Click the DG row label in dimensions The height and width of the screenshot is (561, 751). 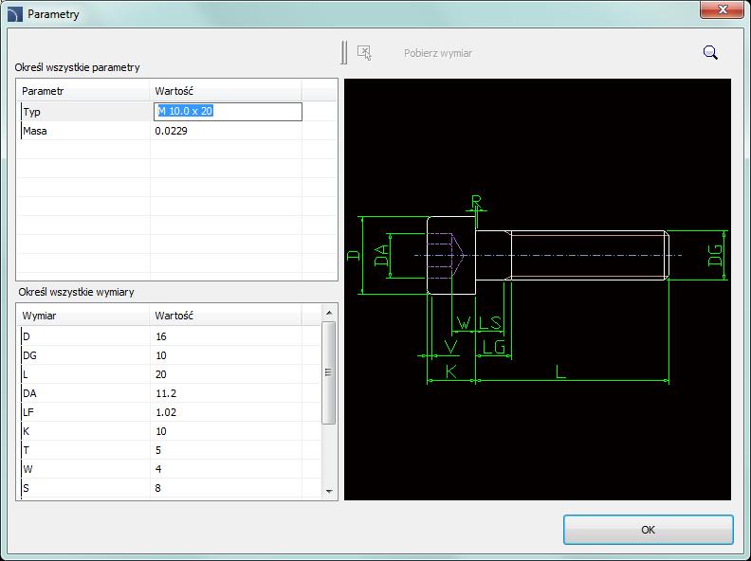(29, 355)
